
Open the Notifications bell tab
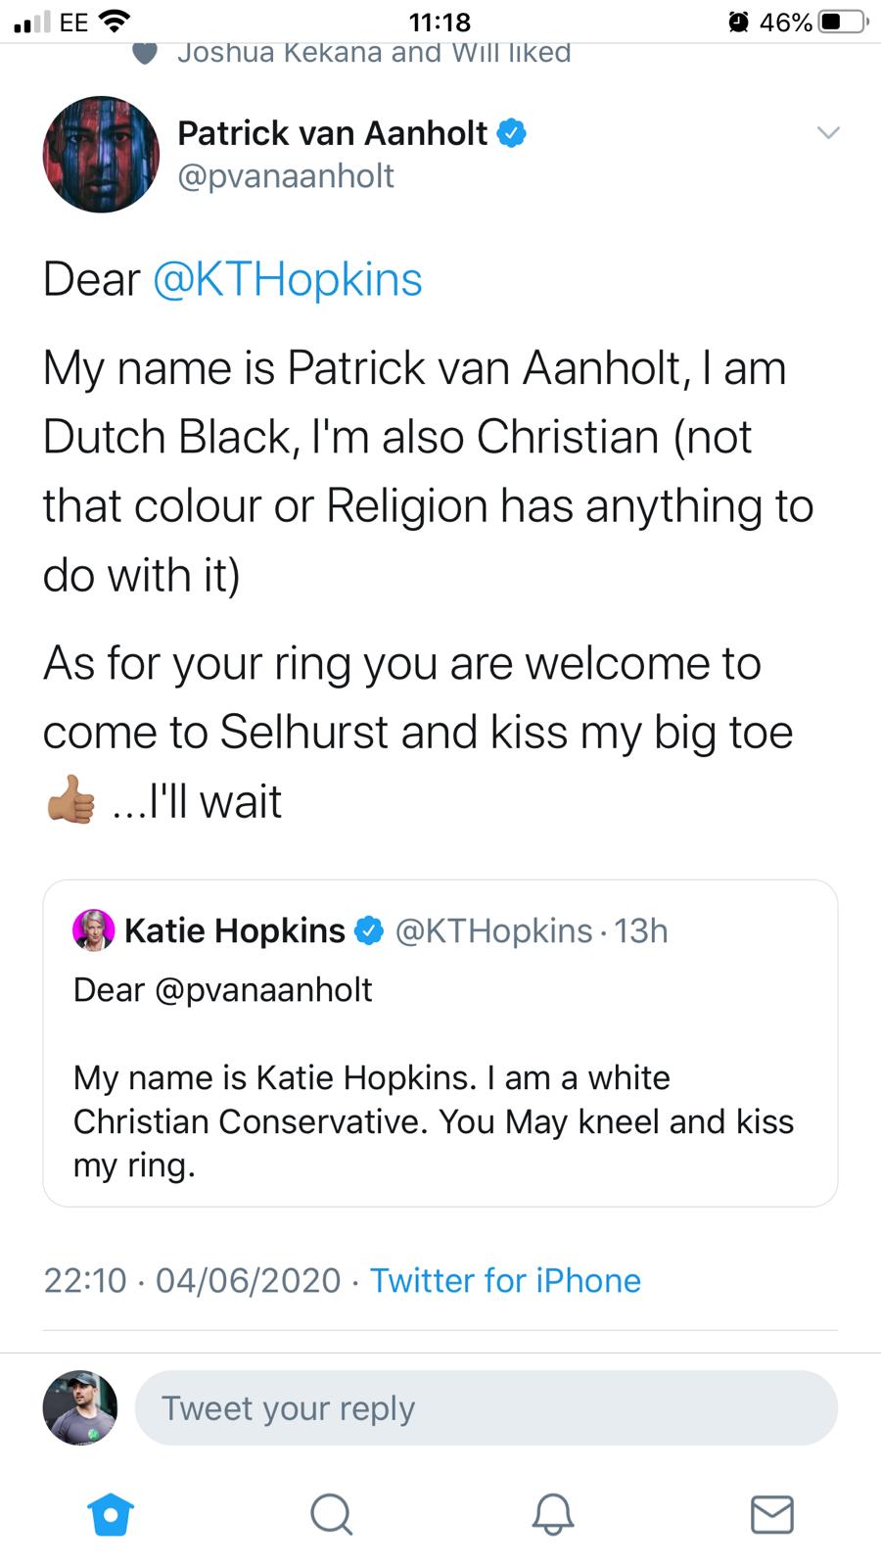pos(552,1514)
